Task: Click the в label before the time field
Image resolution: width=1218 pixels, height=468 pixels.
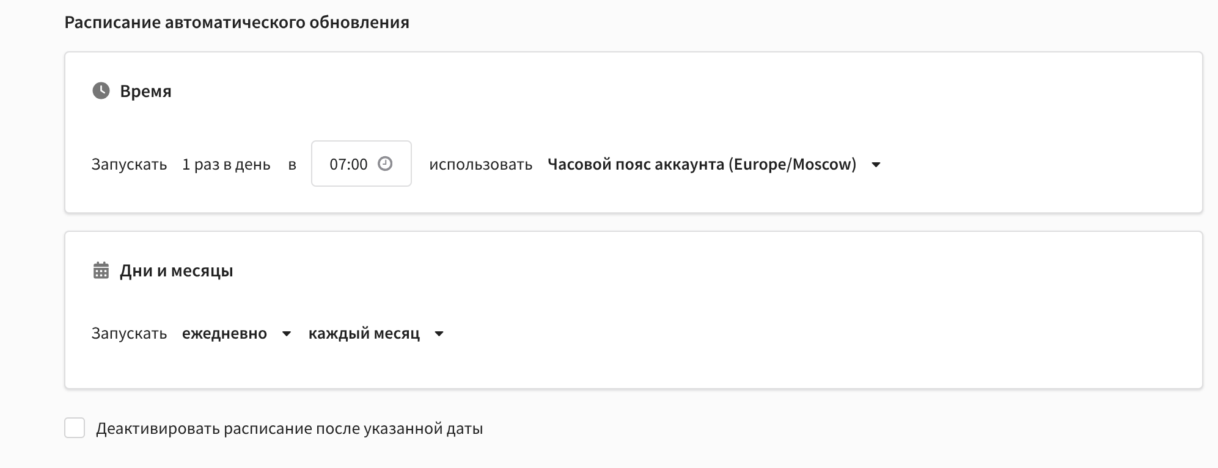Action: [292, 164]
